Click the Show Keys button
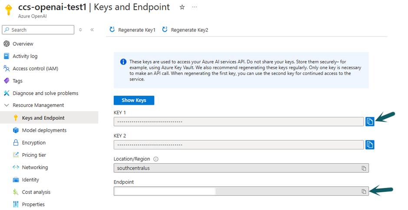The image size is (408, 210). [x=134, y=100]
